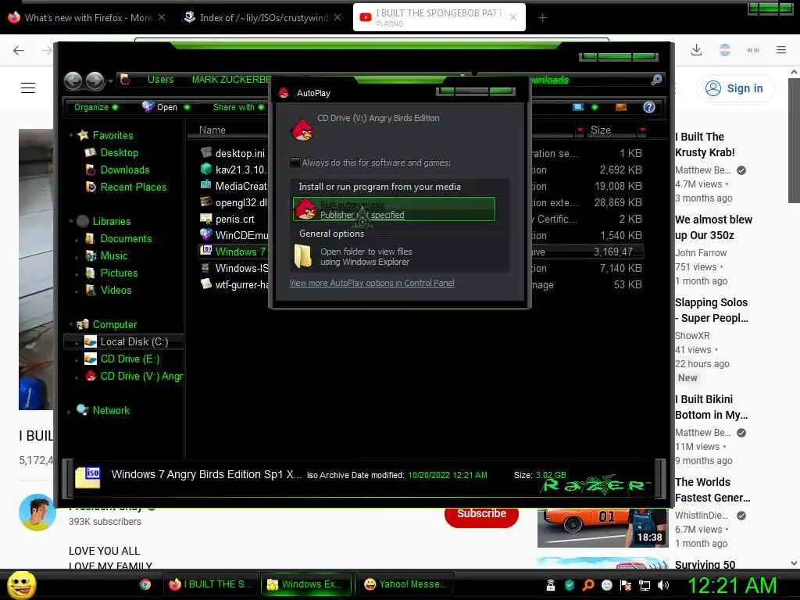The height and width of the screenshot is (600, 800).
Task: Open the YouTube guide hamburger menu
Action: pyautogui.click(x=28, y=87)
